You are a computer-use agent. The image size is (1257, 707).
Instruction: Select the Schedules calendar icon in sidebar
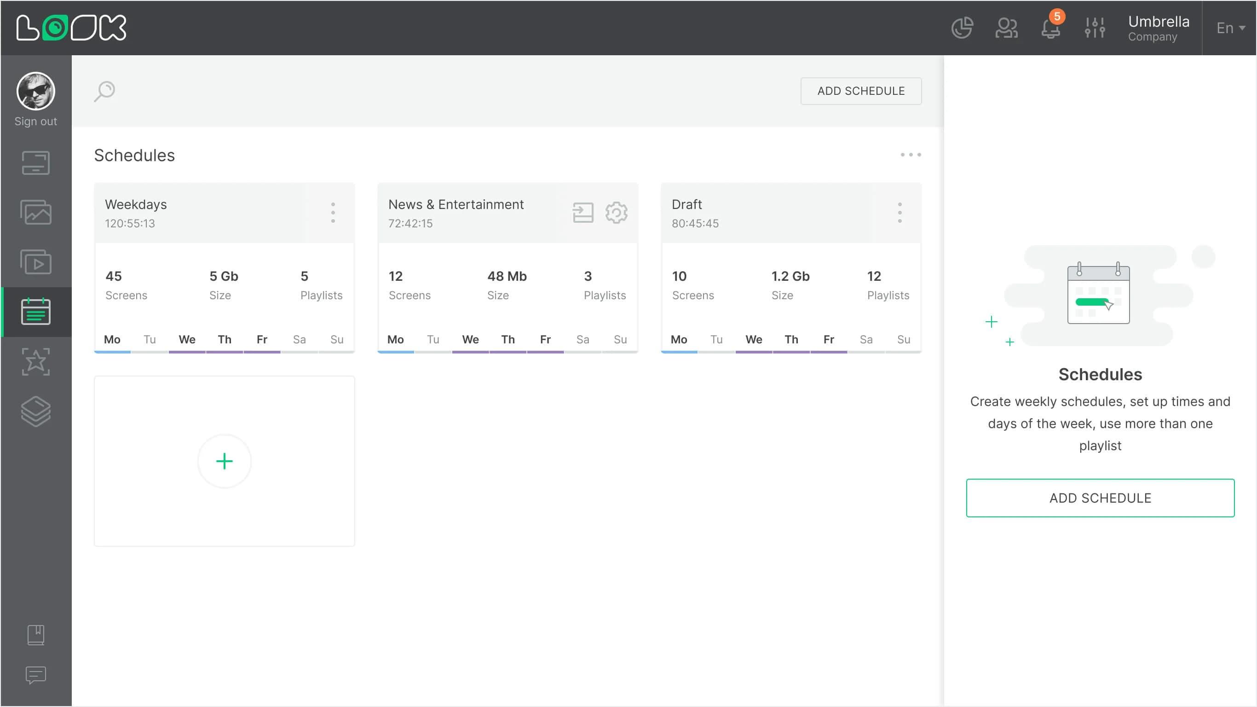click(x=35, y=312)
